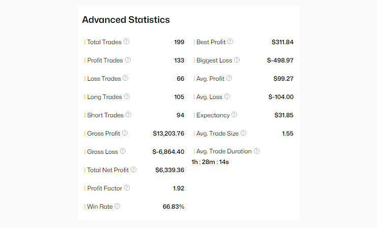Click the Short Trades help icon
This screenshot has width=377, height=228.
pos(128,115)
